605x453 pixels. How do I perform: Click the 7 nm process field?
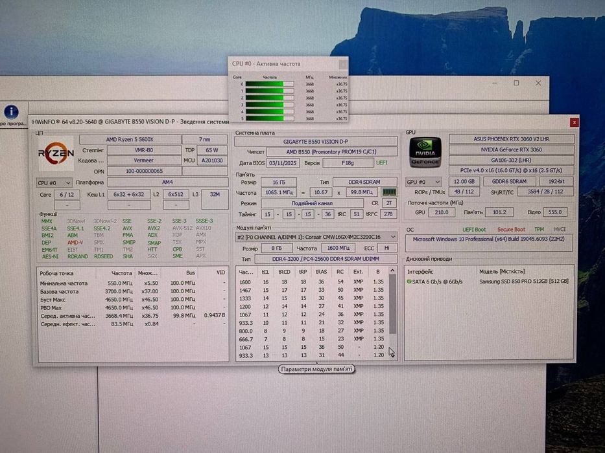click(204, 139)
